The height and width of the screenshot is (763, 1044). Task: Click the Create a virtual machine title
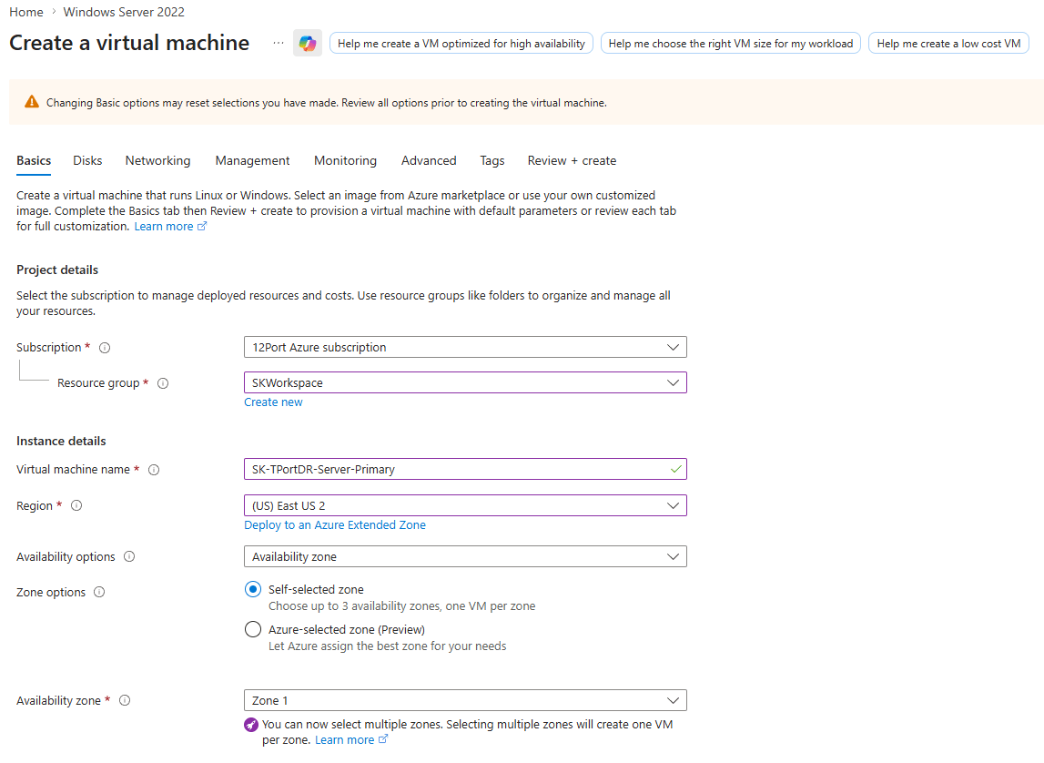click(129, 44)
